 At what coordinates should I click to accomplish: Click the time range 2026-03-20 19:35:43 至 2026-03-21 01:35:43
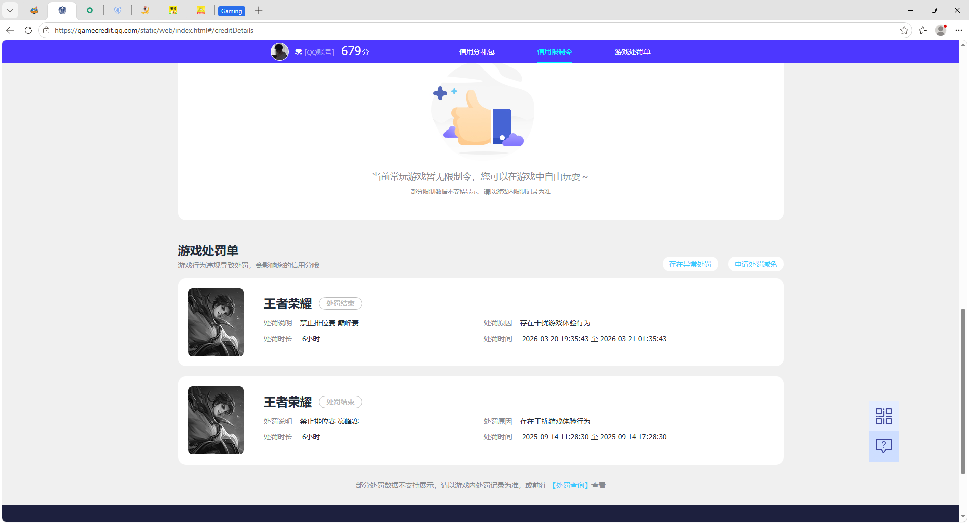[594, 339]
